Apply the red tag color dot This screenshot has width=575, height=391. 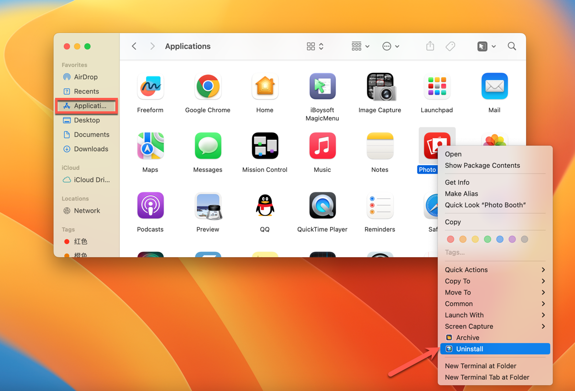450,239
